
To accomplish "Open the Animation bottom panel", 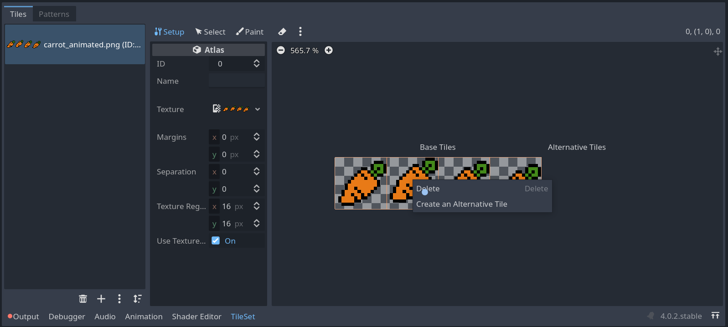I will point(144,317).
